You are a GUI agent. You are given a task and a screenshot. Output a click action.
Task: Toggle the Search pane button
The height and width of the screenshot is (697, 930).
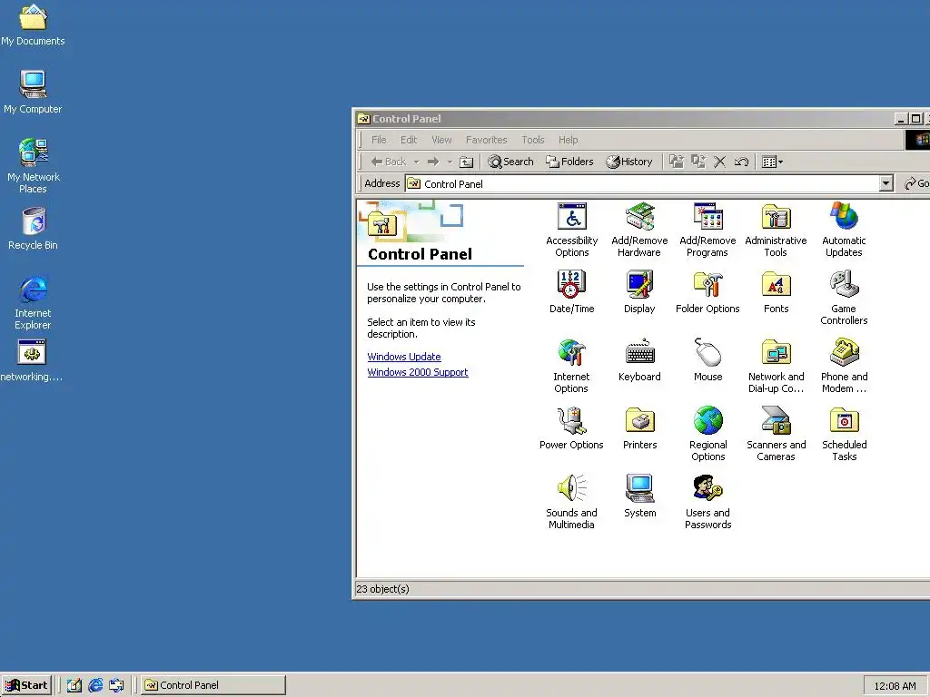pyautogui.click(x=510, y=162)
